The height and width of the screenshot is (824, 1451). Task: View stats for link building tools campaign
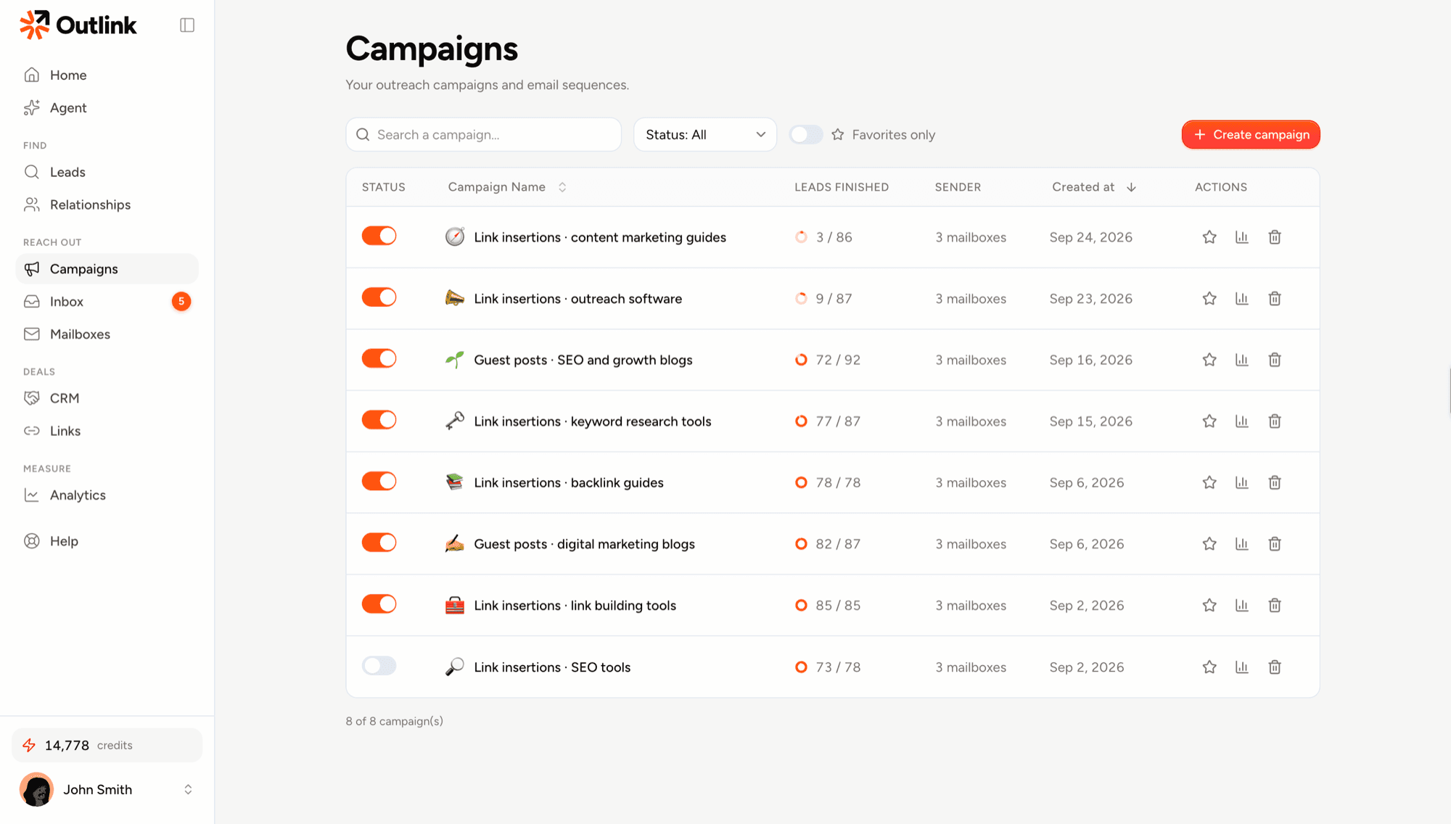tap(1242, 606)
